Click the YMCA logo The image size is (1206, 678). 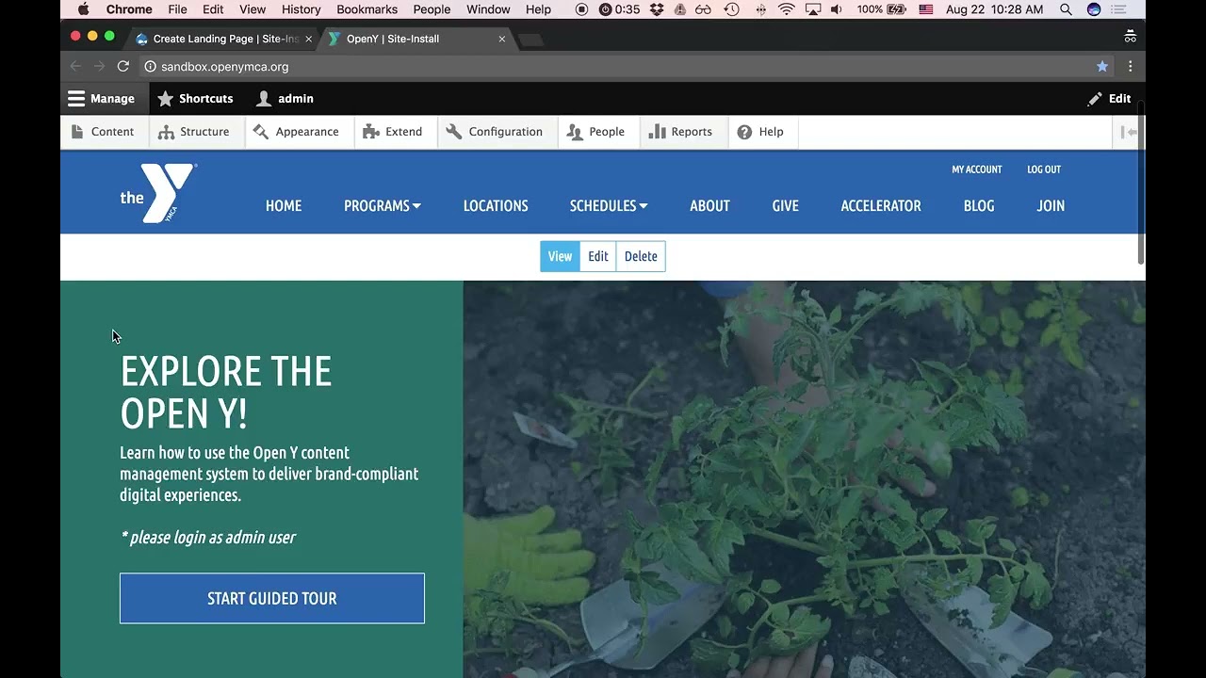(158, 193)
